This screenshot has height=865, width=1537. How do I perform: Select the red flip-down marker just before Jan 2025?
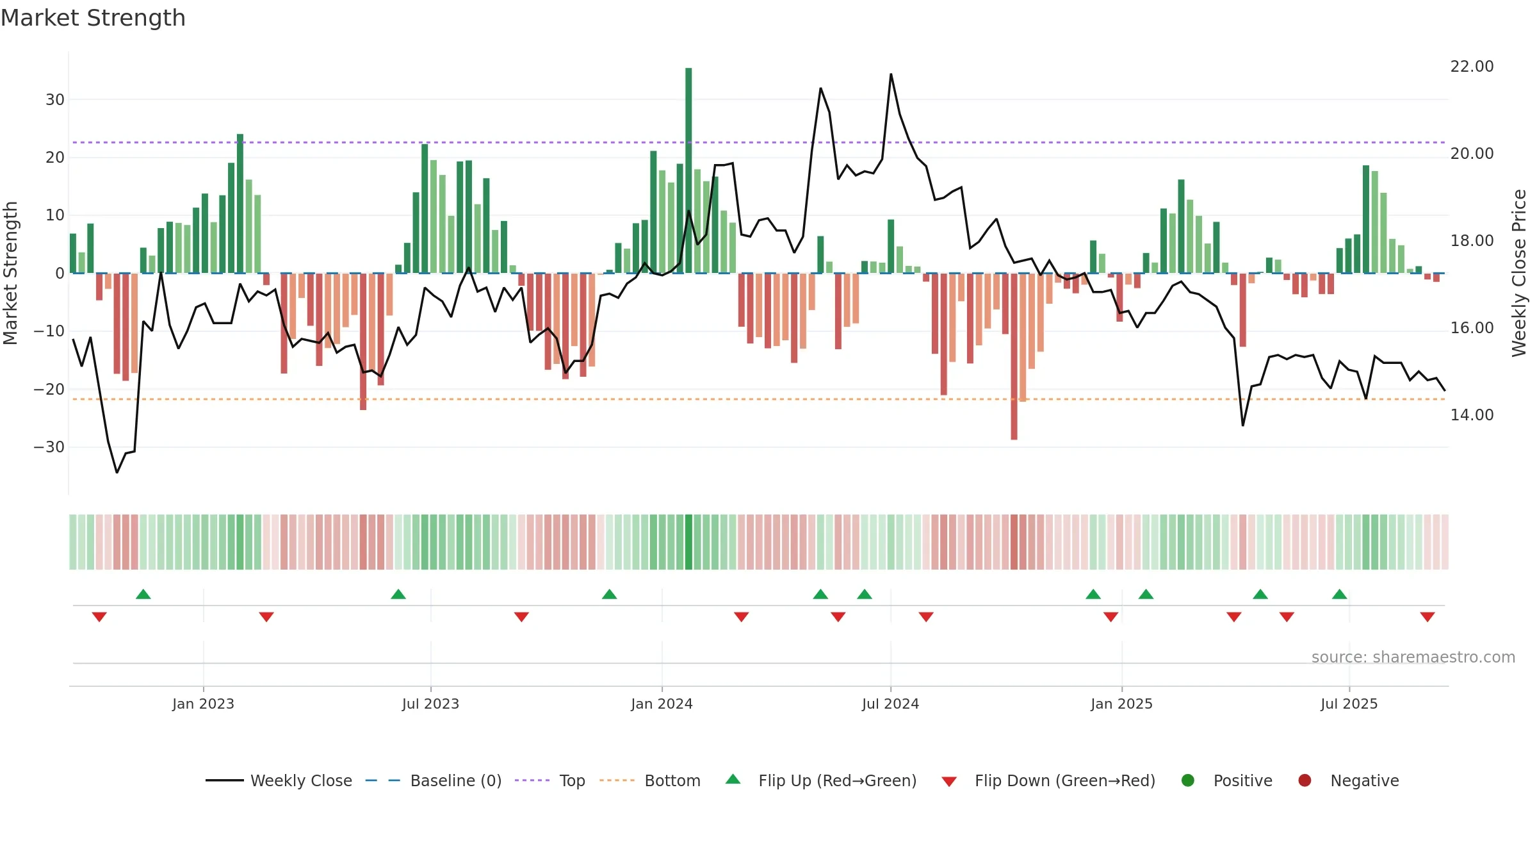(x=1111, y=617)
